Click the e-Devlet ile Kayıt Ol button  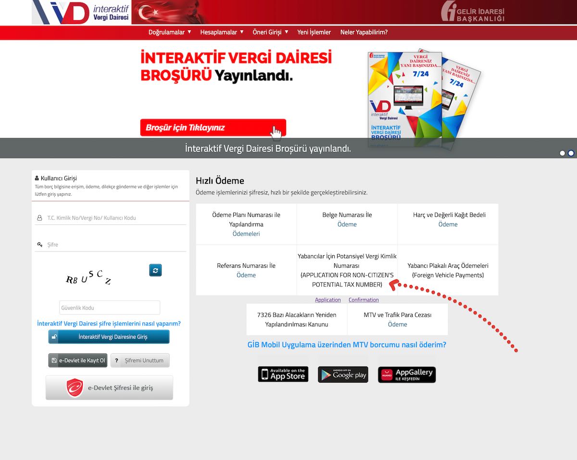[x=78, y=361]
